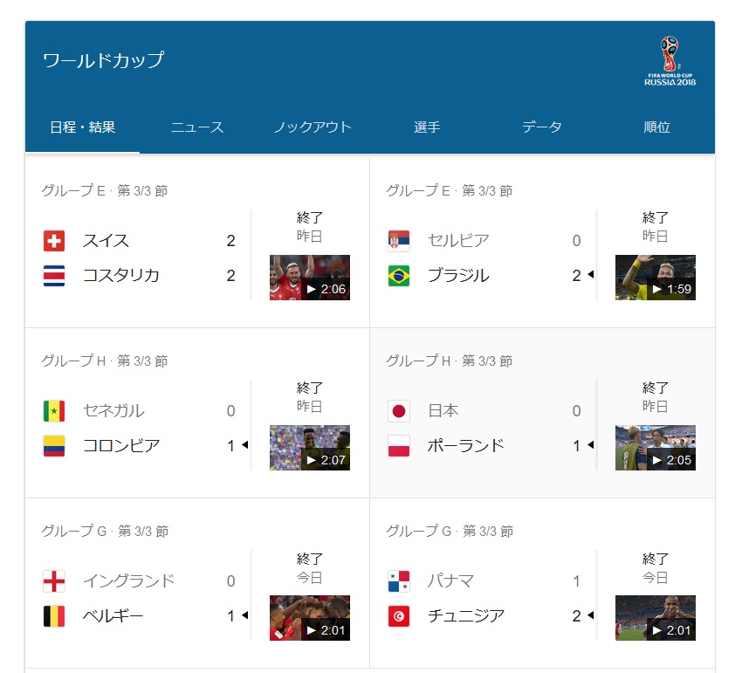The image size is (742, 673).
Task: Click the Japan flag icon
Action: pyautogui.click(x=399, y=411)
